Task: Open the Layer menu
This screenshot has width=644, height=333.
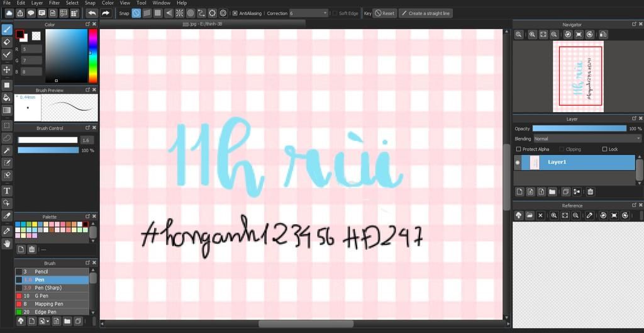Action: [x=37, y=3]
